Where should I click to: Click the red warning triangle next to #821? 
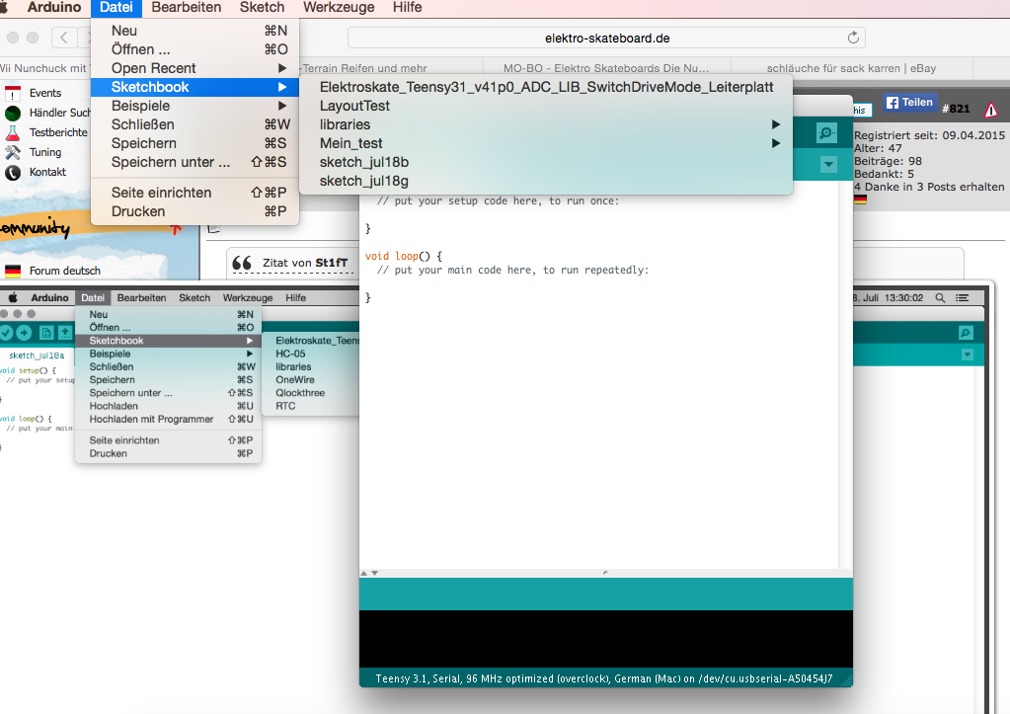tap(990, 111)
